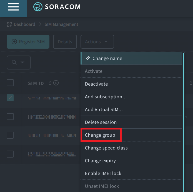Image resolution: width=193 pixels, height=192 pixels.
Task: Click the pencil icon beside Change name
Action: click(x=88, y=58)
